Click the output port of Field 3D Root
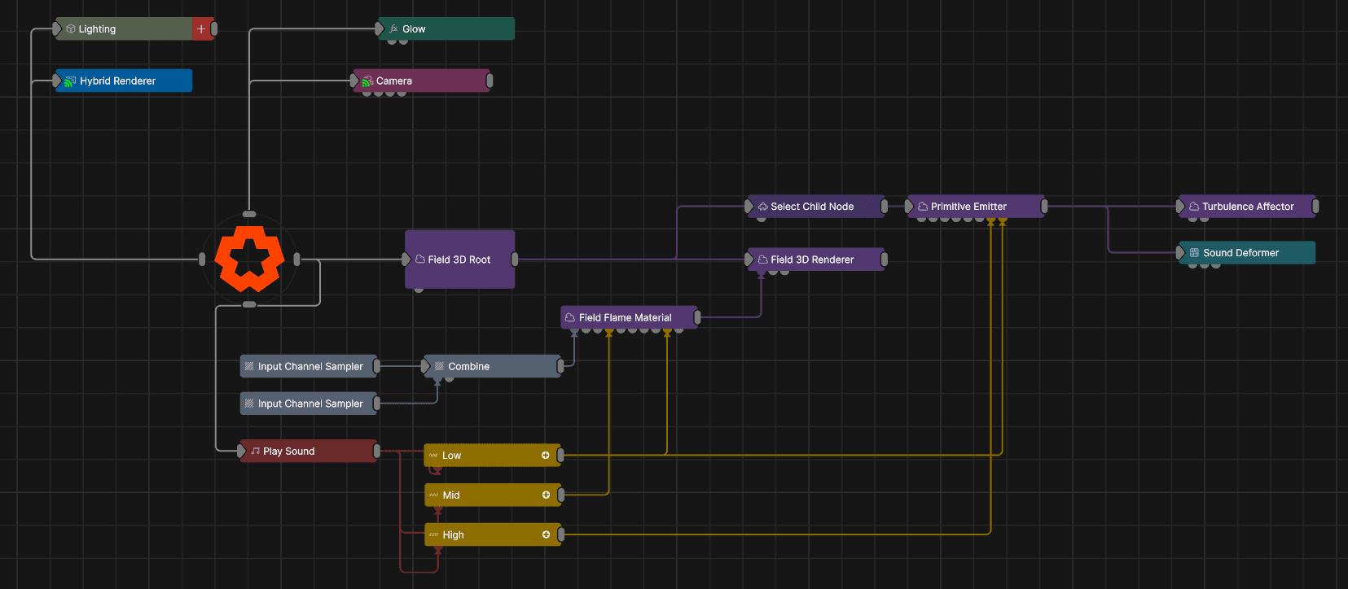 tap(515, 260)
